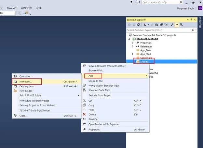Click the Show on Code Map icon
The width and height of the screenshot is (203, 148).
coord(84,90)
